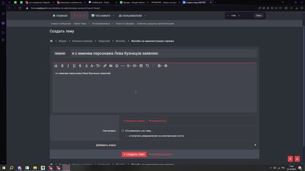The image size is (305, 171).
Task: Click the browser back arrow
Action: point(9,8)
